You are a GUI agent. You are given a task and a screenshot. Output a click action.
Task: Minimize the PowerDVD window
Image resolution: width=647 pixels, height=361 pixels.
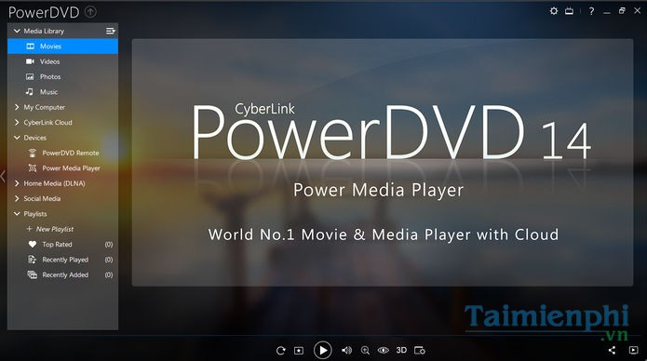tap(607, 12)
